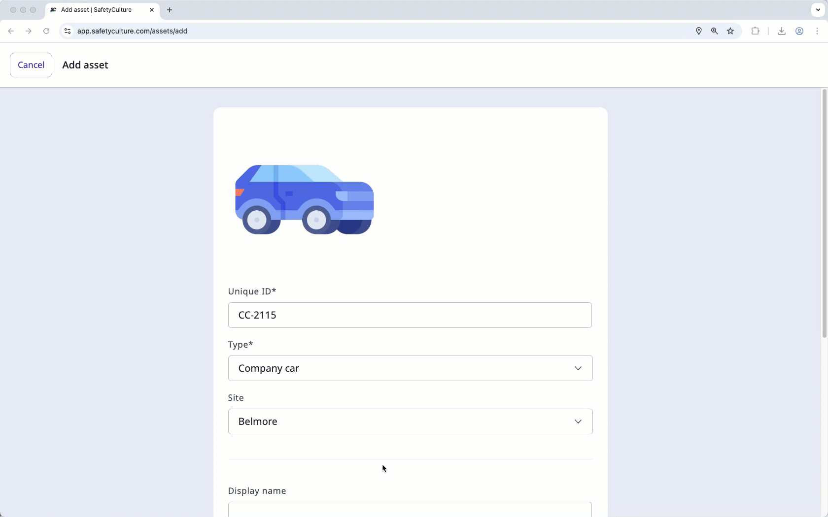Click the address bar URL

(x=132, y=31)
